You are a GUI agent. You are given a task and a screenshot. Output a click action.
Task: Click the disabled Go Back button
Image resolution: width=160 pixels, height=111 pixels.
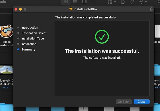coord(124,102)
